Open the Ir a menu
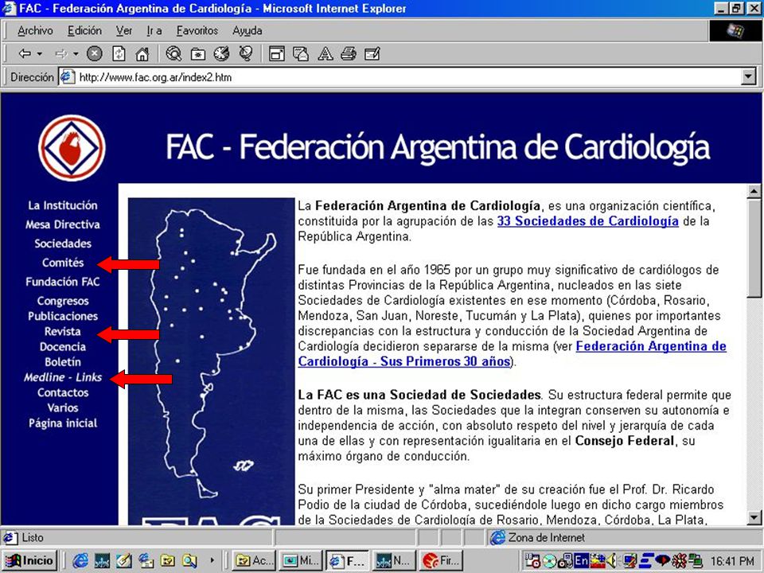764x573 pixels. [154, 31]
